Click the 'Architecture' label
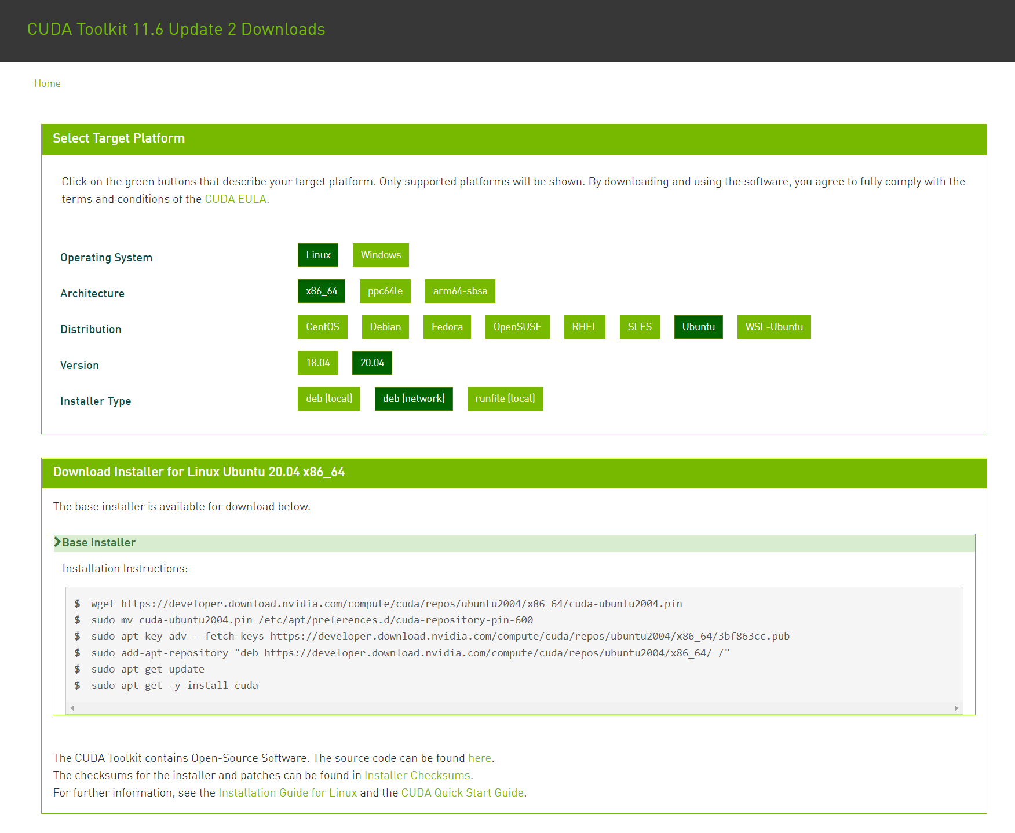Viewport: 1015px width, 833px height. click(x=92, y=294)
